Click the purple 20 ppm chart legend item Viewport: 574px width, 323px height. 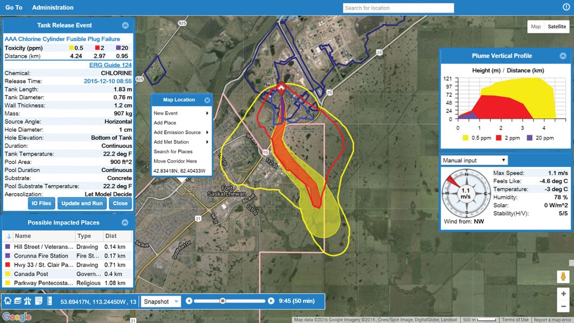pos(541,138)
